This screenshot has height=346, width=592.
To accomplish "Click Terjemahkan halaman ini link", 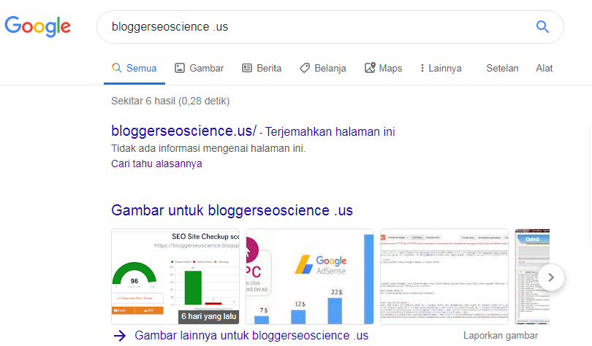I will coord(330,131).
